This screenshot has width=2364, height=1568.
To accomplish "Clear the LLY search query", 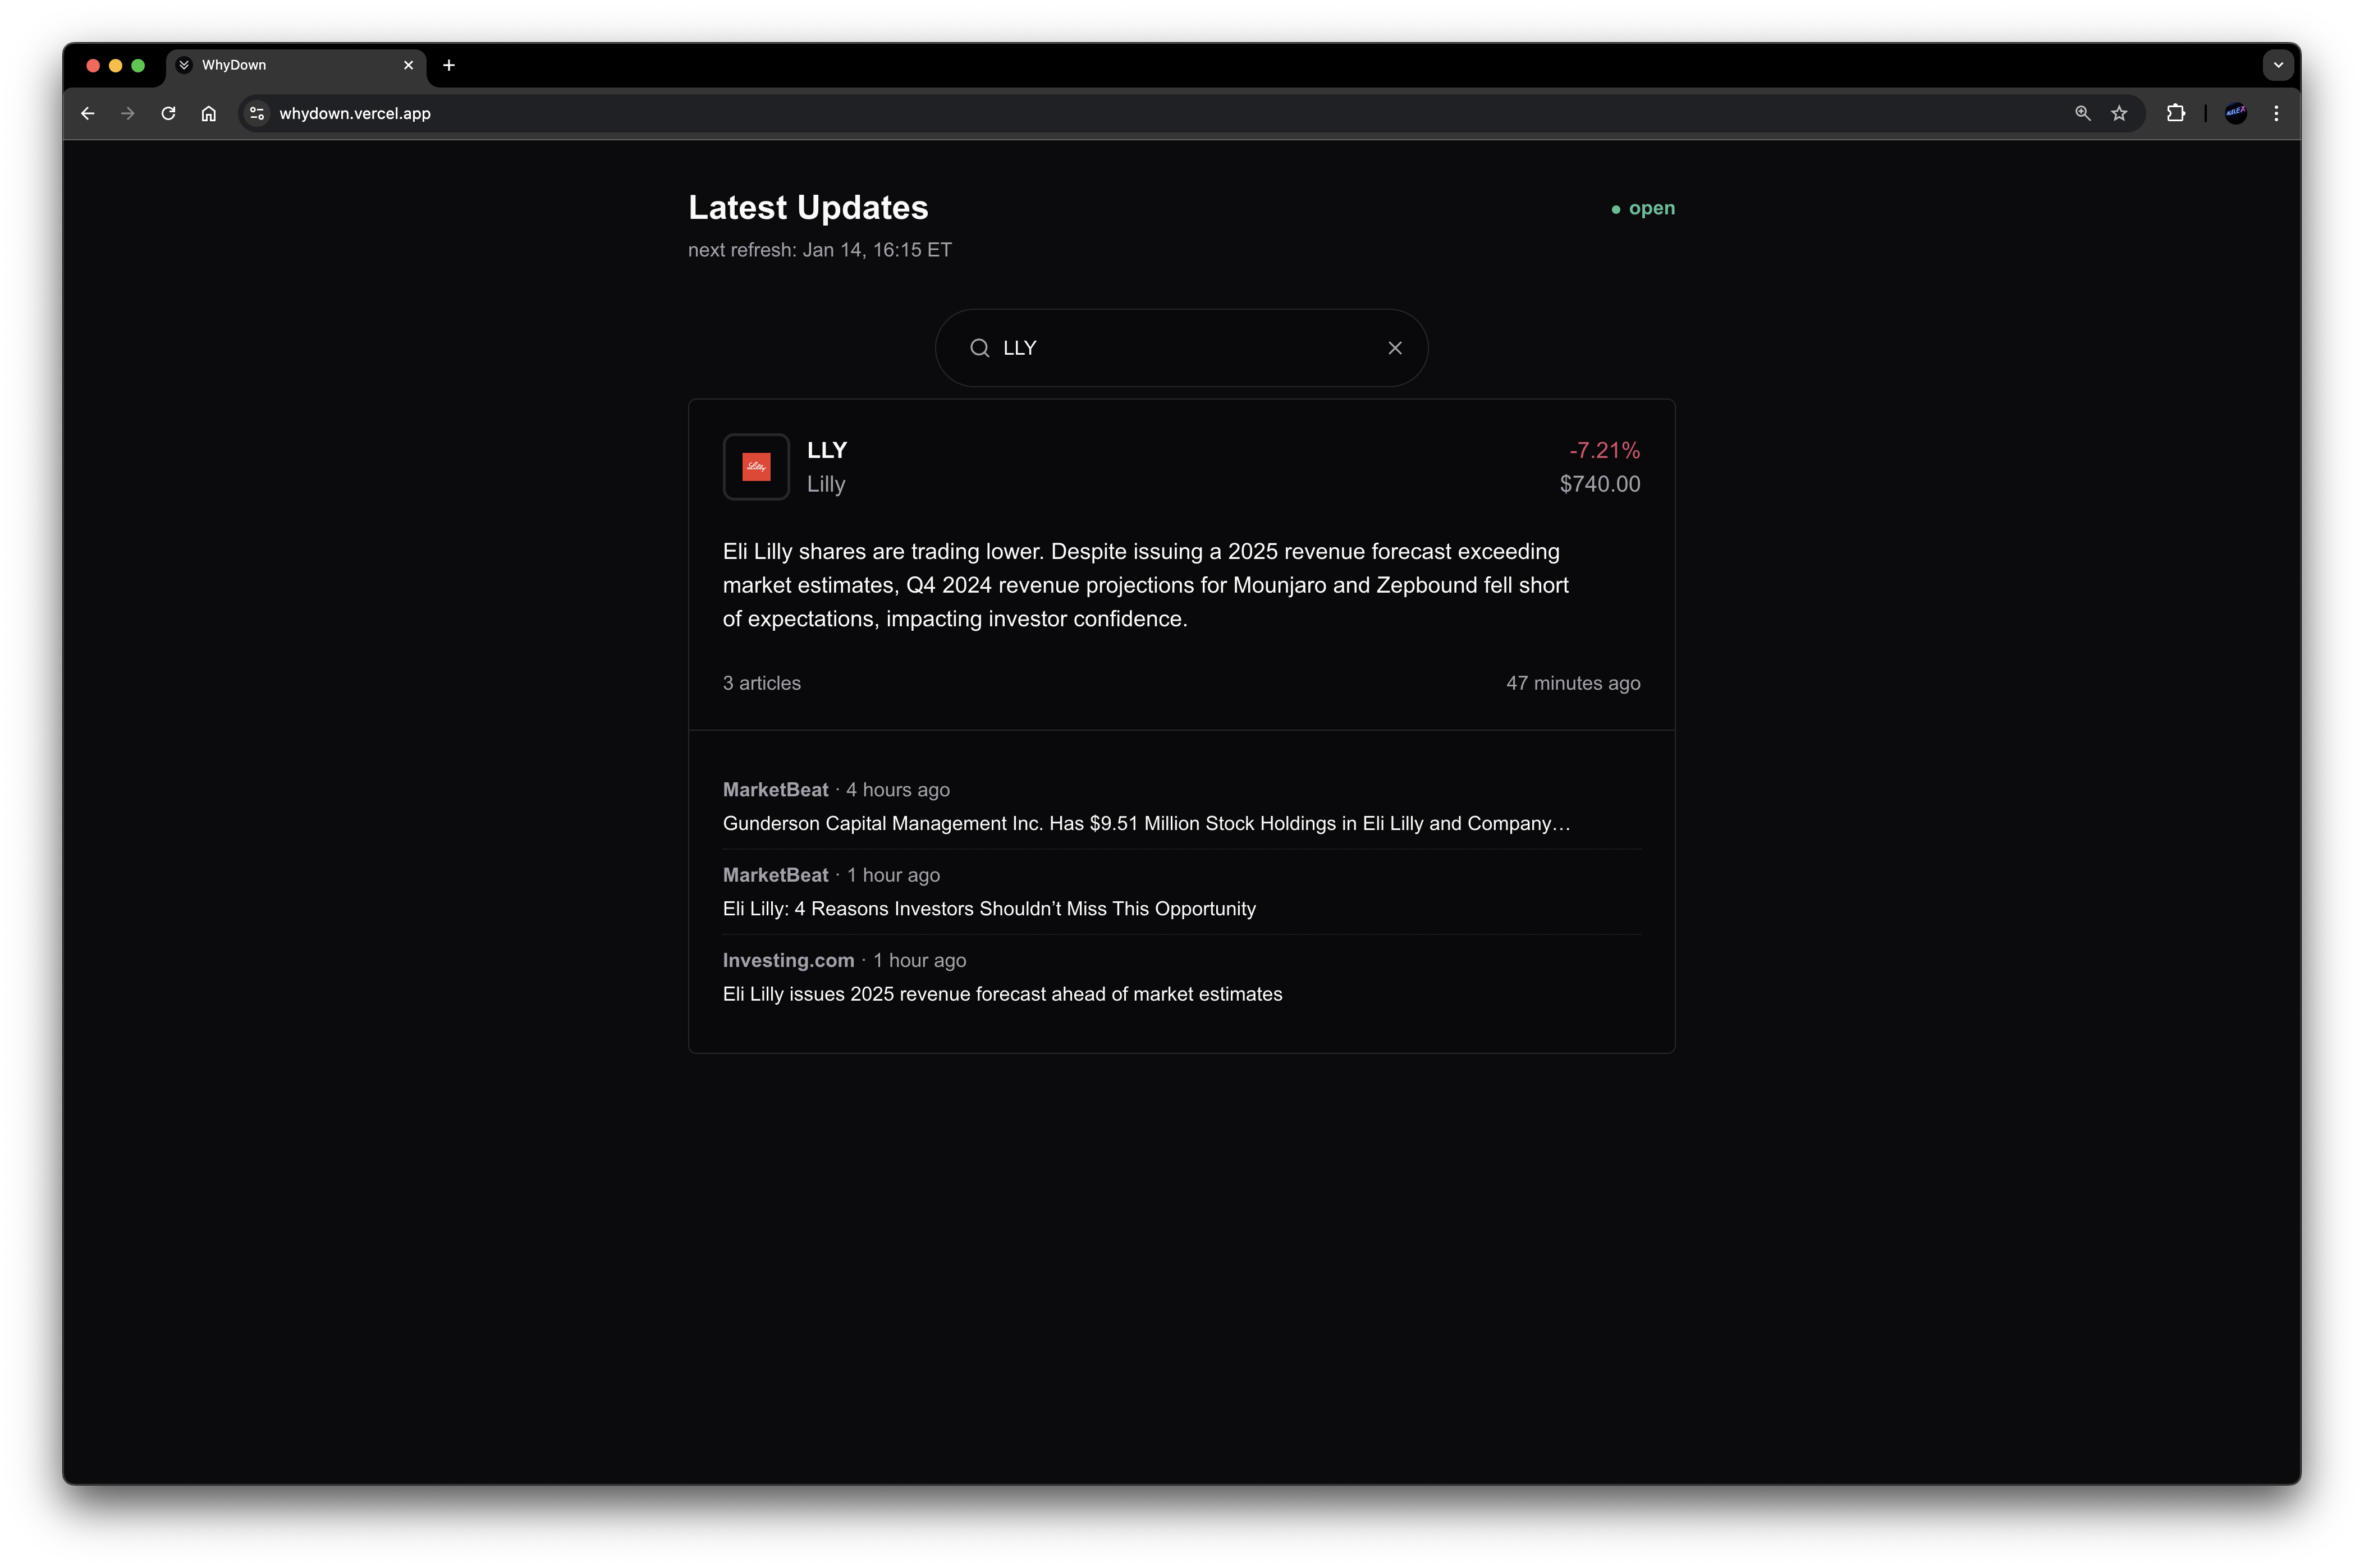I will point(1395,348).
